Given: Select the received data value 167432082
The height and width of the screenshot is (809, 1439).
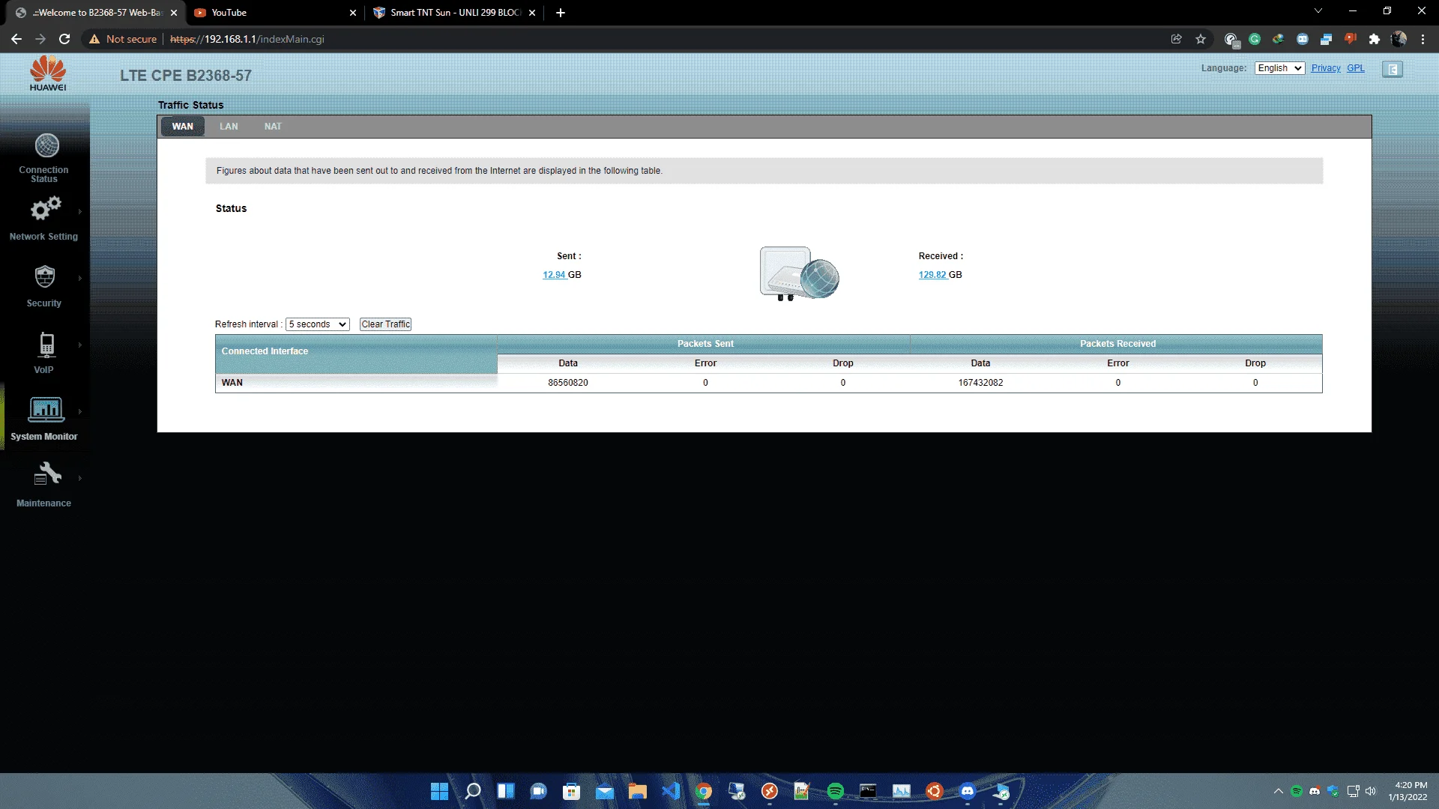Looking at the screenshot, I should [980, 383].
